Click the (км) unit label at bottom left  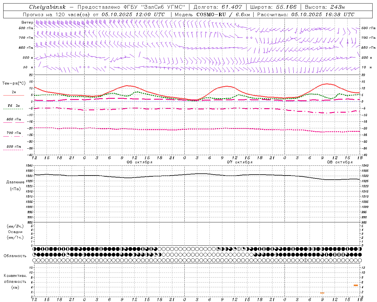click(15, 287)
